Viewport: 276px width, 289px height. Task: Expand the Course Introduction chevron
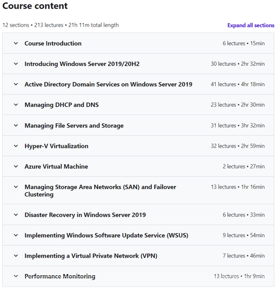pos(16,43)
